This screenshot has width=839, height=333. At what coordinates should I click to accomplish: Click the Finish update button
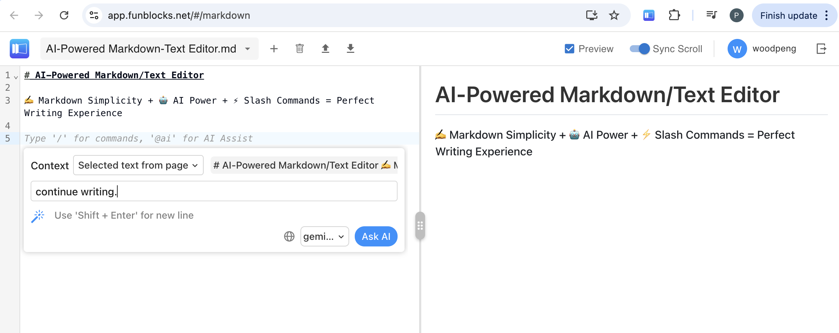coord(789,15)
